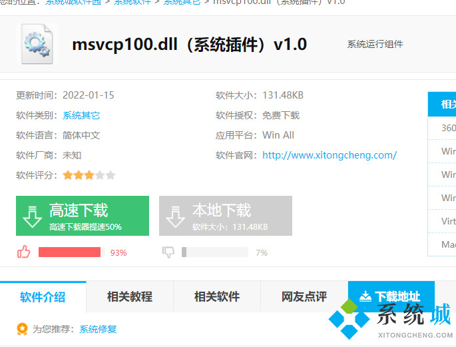Open the recommended 系统修复 link

[98, 329]
